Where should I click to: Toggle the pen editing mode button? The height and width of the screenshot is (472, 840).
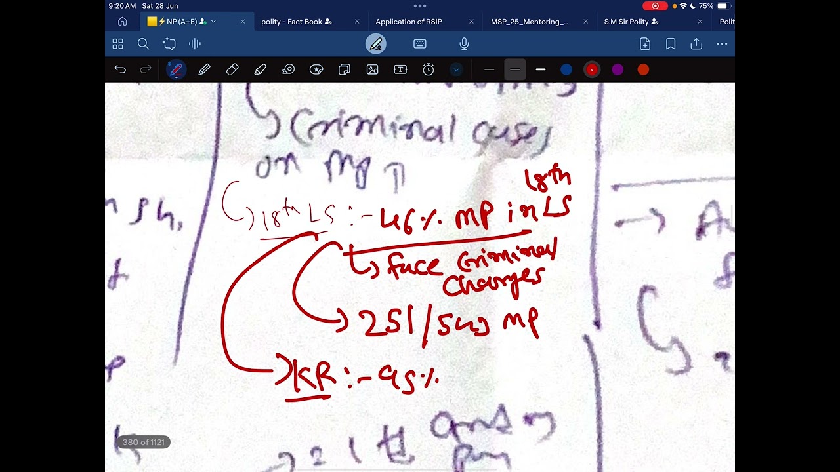pyautogui.click(x=376, y=44)
